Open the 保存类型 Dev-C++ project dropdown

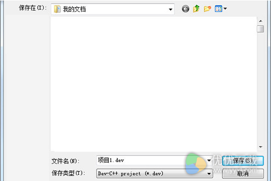[x=155, y=173]
